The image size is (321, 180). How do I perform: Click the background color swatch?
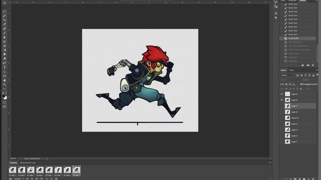coord(6,98)
